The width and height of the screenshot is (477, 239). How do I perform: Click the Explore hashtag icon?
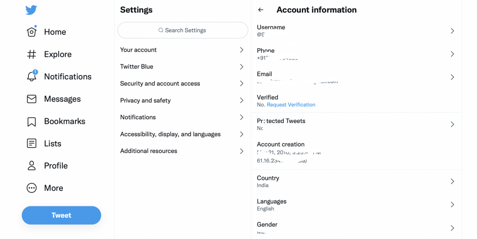[32, 54]
